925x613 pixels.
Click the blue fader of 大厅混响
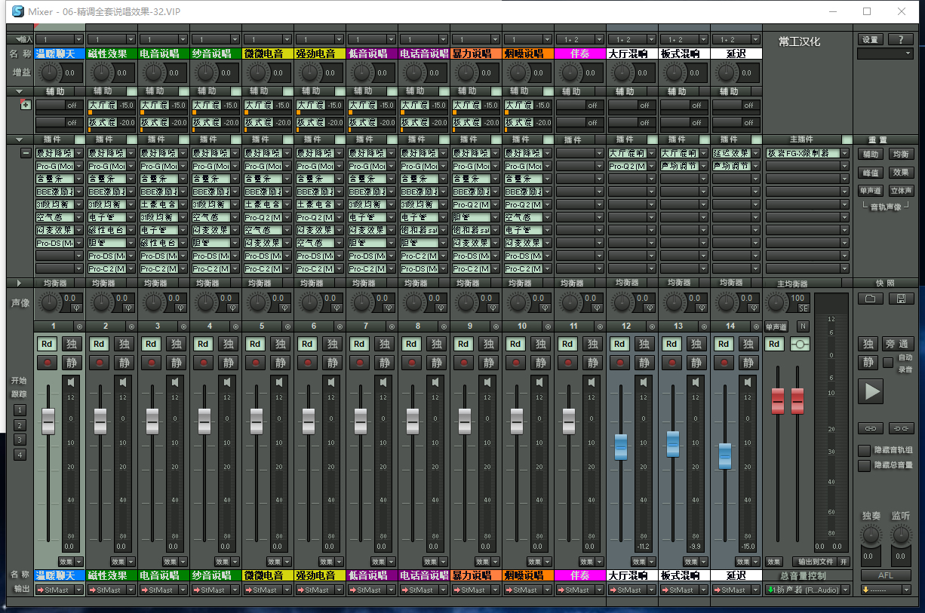pos(621,446)
